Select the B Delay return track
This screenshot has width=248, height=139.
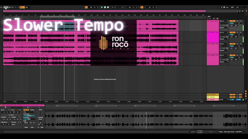pyautogui.click(x=213, y=97)
